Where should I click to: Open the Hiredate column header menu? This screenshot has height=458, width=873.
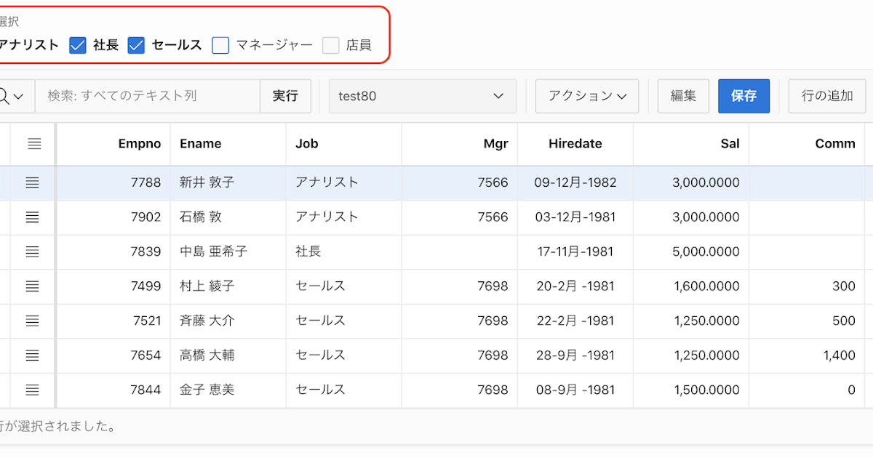tap(575, 144)
